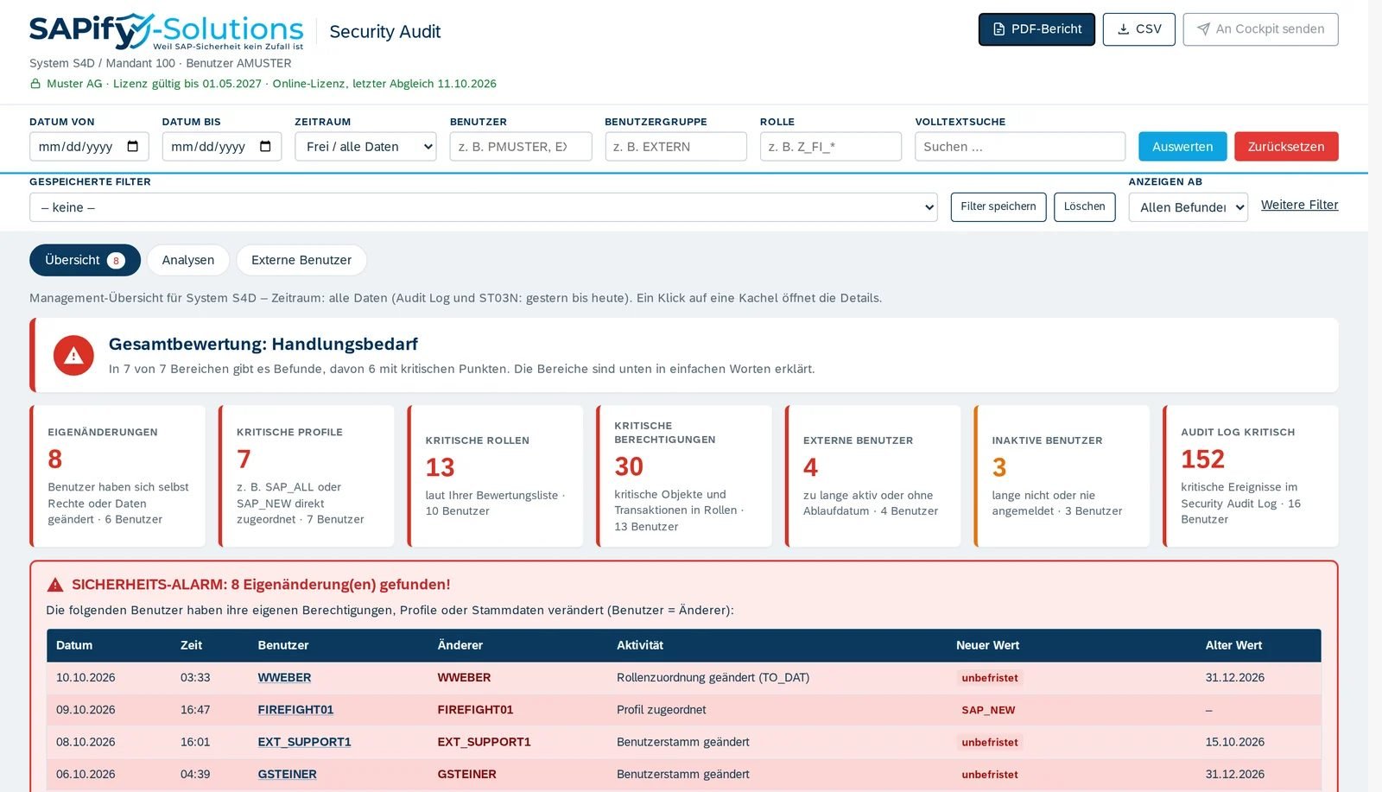Click the license lock icon before Muster AG
Screen dimensions: 1382x792
click(35, 84)
